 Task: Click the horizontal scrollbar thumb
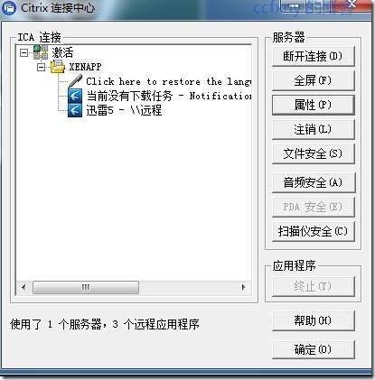coord(86,287)
